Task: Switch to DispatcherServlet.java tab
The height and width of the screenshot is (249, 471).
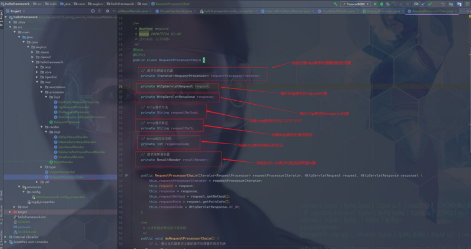Action: coord(175,11)
